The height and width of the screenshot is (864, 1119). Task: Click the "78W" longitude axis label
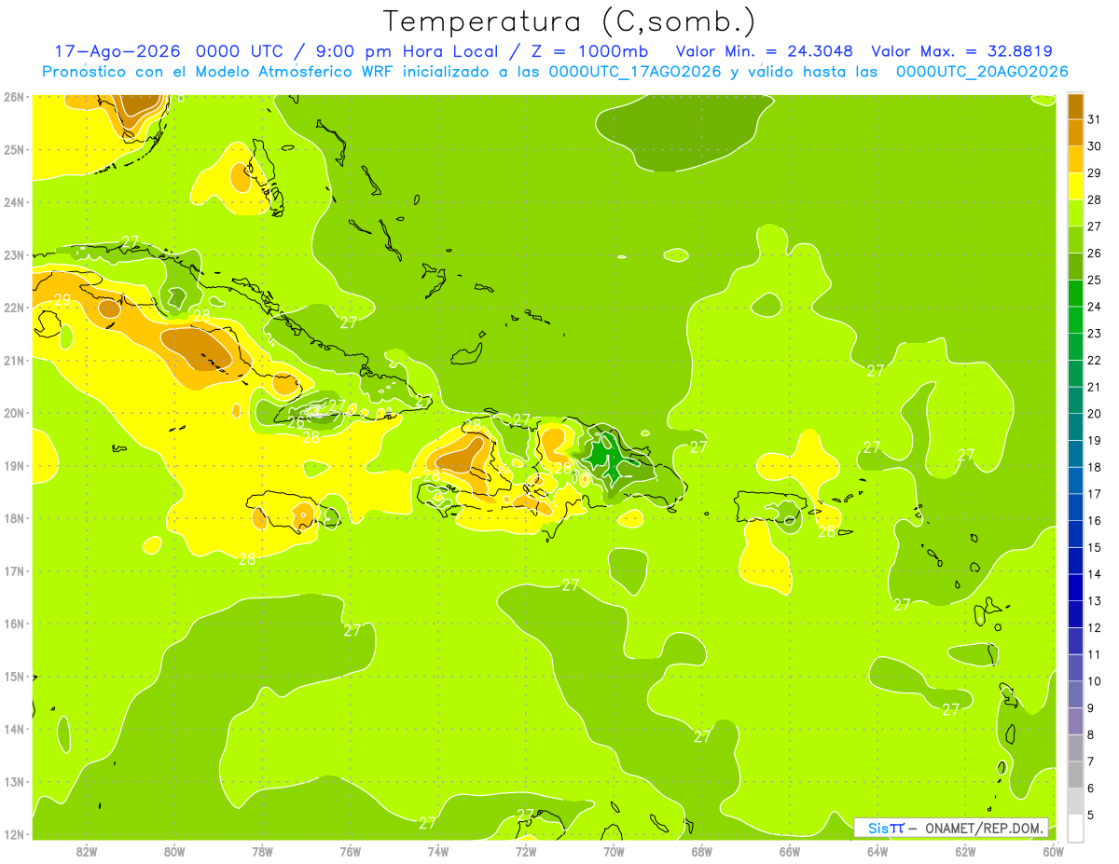[x=262, y=851]
